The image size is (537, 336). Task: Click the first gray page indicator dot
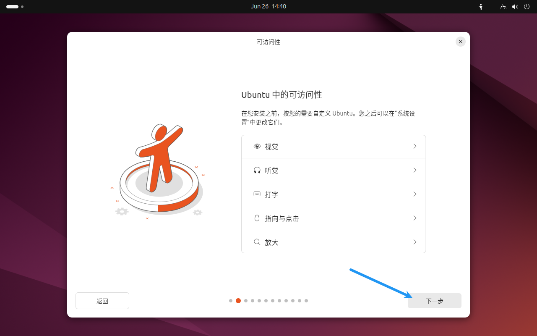(x=231, y=301)
